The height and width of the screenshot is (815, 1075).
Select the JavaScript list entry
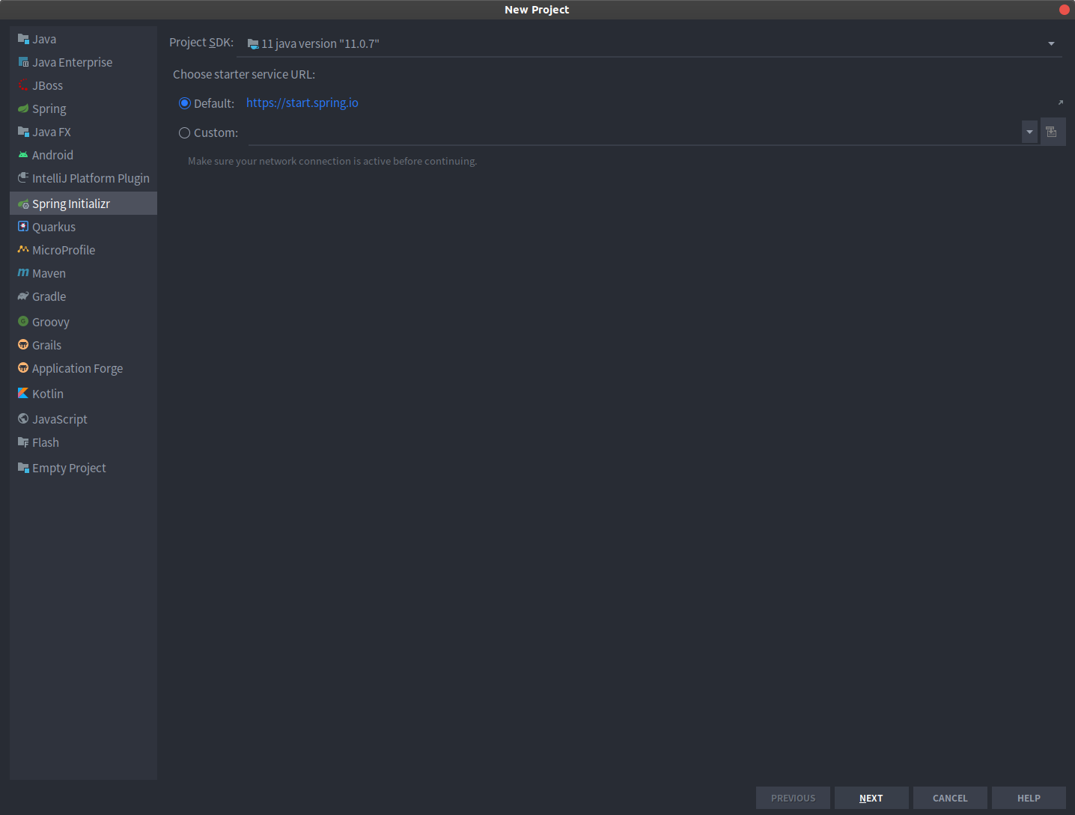(x=83, y=419)
